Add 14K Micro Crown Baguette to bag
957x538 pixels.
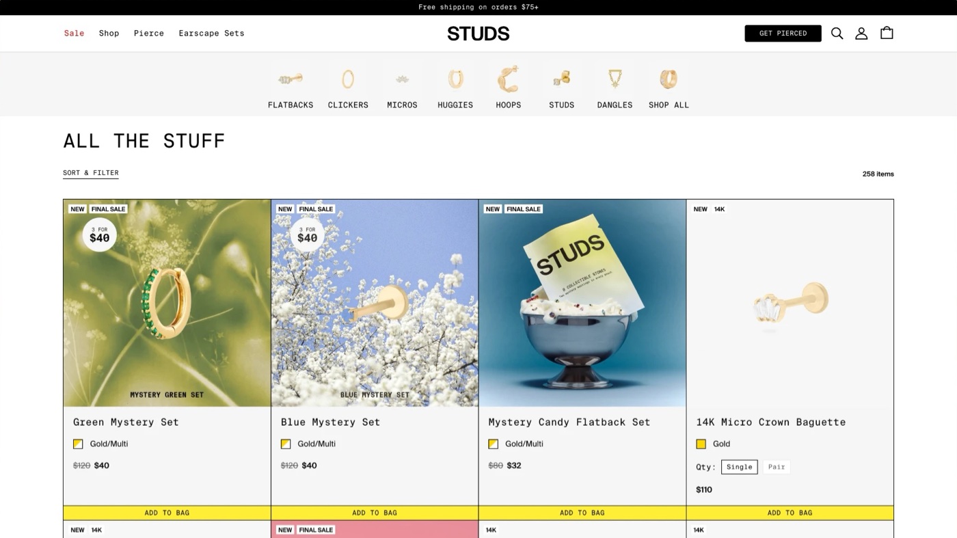790,513
